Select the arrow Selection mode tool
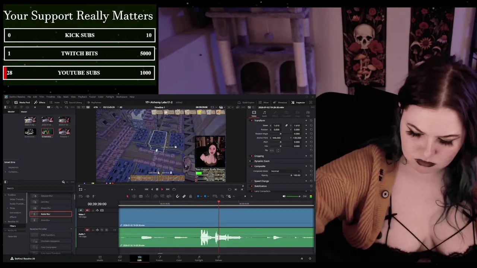This screenshot has height=268, width=477. (127, 196)
